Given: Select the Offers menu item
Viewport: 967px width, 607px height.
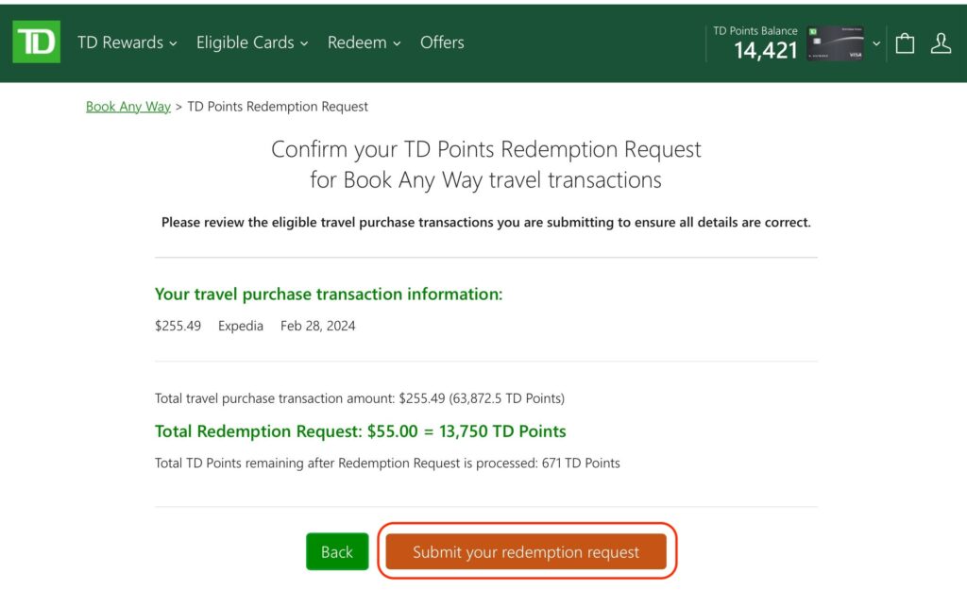Looking at the screenshot, I should coord(442,42).
